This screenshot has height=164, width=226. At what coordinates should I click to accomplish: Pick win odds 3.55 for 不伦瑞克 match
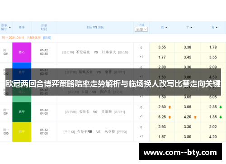pos(162,47)
